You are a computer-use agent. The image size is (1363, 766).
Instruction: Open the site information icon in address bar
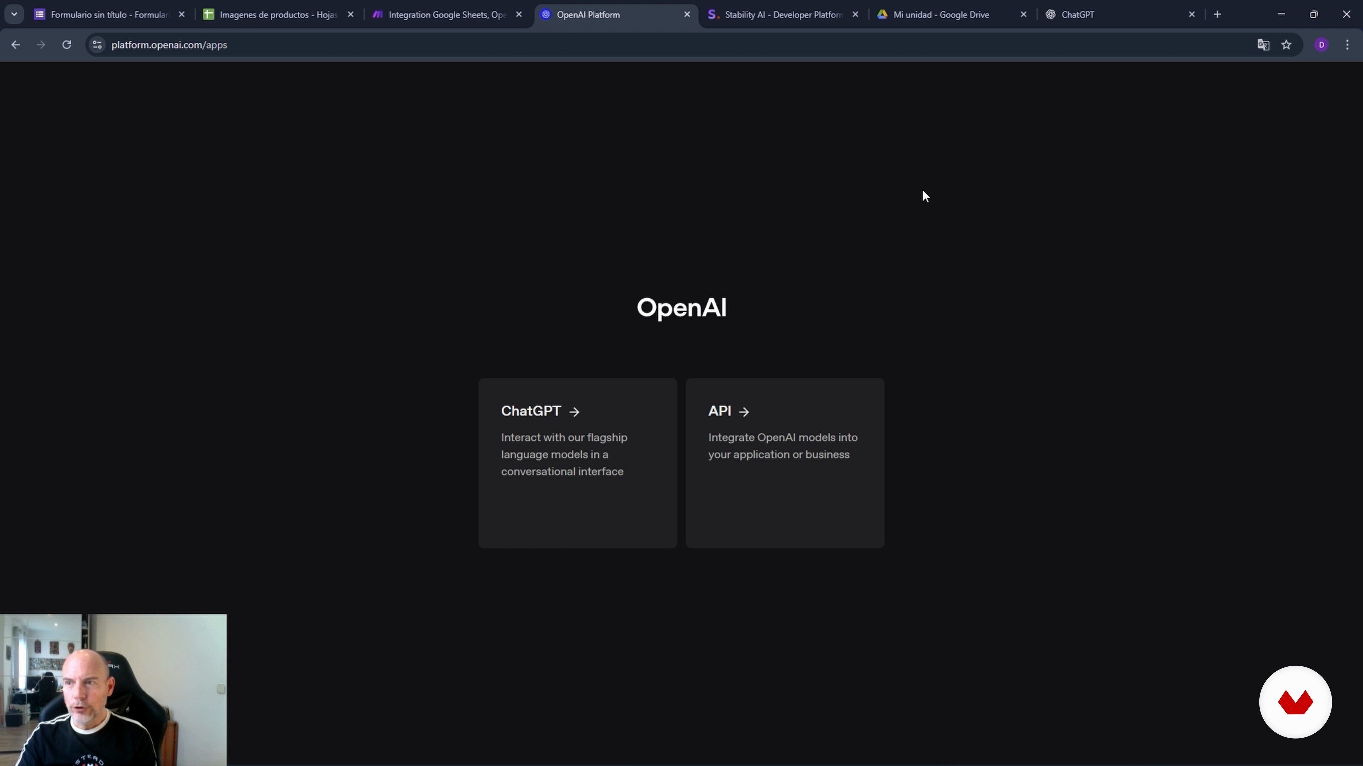tap(97, 45)
